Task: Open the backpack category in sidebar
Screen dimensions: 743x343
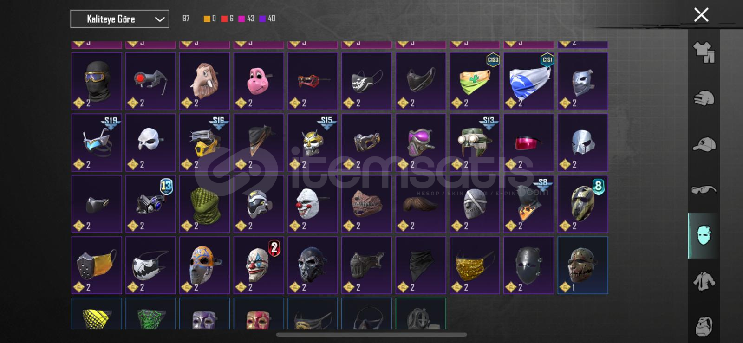Action: pyautogui.click(x=704, y=326)
